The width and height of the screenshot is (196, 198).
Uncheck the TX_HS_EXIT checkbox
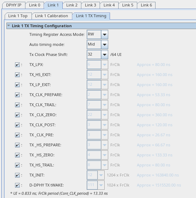point(17,75)
